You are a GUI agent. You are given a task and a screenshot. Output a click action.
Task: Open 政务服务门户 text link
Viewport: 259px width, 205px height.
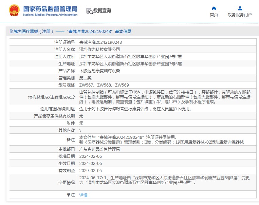point(240,15)
